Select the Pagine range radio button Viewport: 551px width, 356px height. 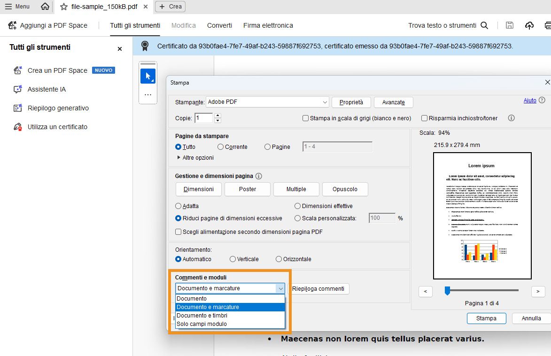click(267, 147)
